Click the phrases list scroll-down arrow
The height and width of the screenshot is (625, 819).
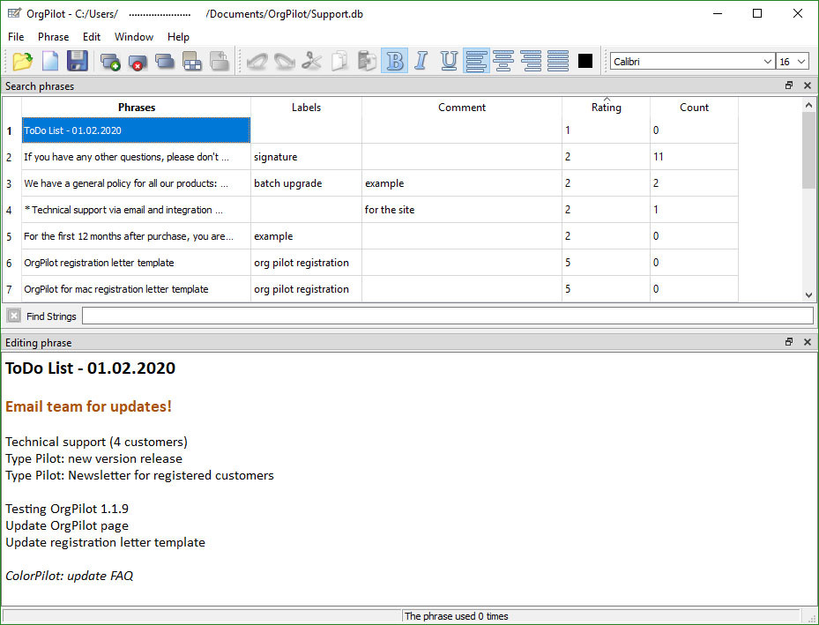[808, 295]
